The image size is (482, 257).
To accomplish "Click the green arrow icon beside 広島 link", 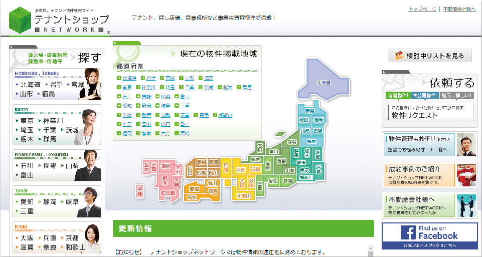I will coord(119,124).
